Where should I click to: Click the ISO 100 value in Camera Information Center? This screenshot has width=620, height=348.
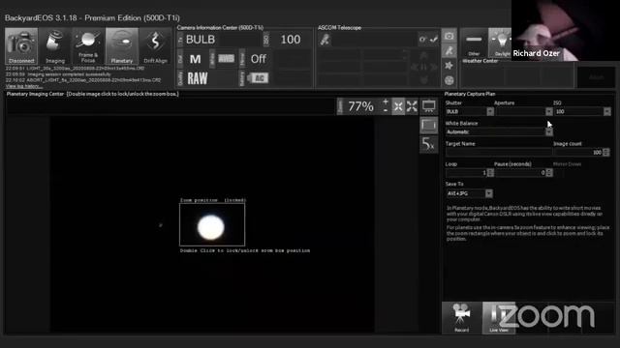click(291, 40)
